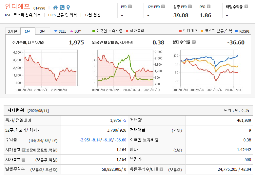Click green 외국인 보유비중 legend swatch

point(93,31)
